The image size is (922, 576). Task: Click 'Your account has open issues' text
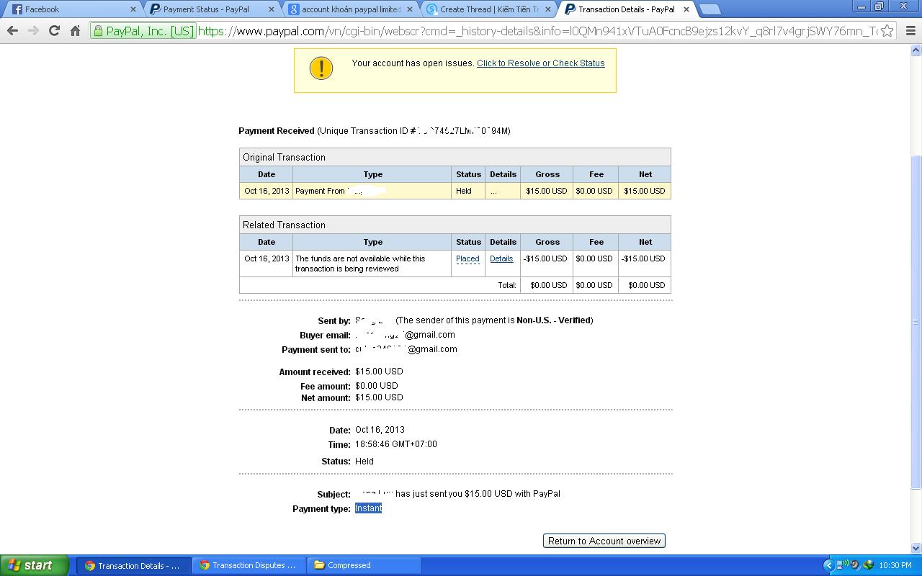[x=413, y=63]
